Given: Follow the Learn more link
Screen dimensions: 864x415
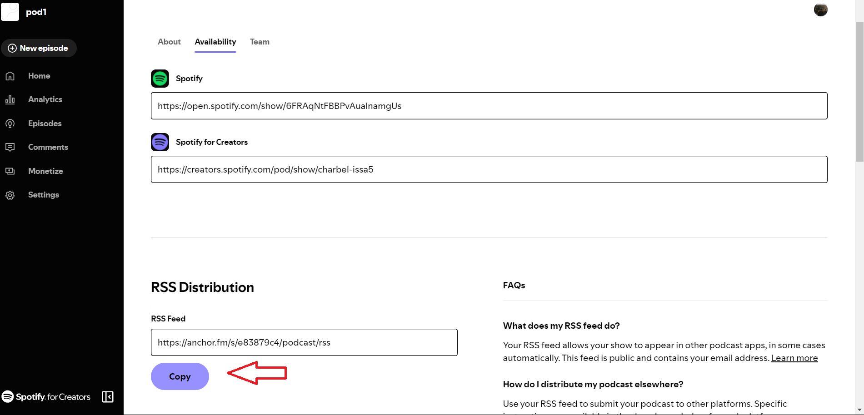Looking at the screenshot, I should (x=794, y=358).
